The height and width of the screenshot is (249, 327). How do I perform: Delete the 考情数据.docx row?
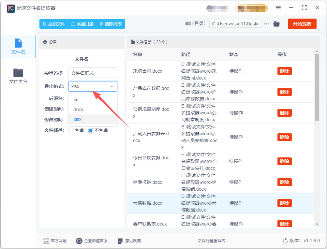click(x=285, y=203)
